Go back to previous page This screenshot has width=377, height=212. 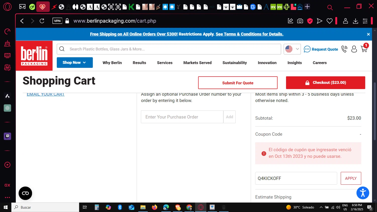coord(22,21)
